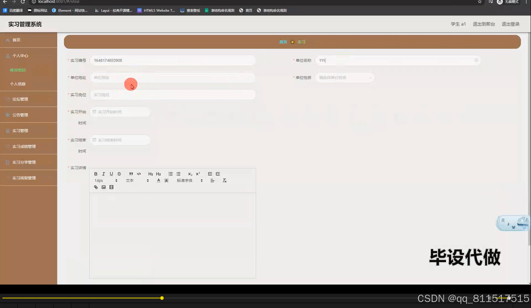Click 退出登录 in the header
Screen dimensions: 531x308
pyautogui.click(x=510, y=24)
